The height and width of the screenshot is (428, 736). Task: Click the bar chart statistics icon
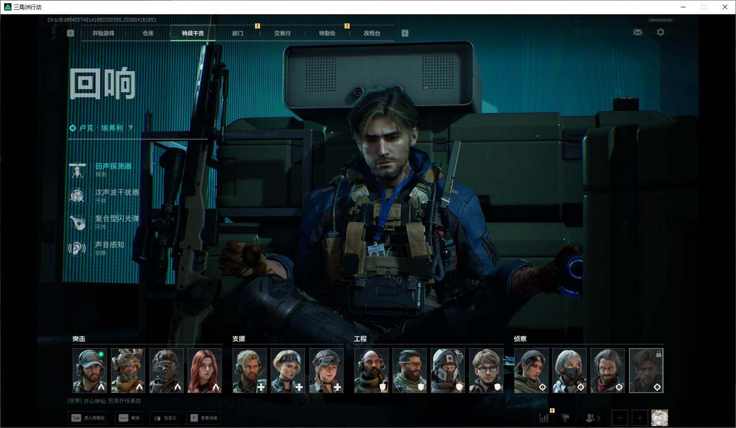click(544, 418)
